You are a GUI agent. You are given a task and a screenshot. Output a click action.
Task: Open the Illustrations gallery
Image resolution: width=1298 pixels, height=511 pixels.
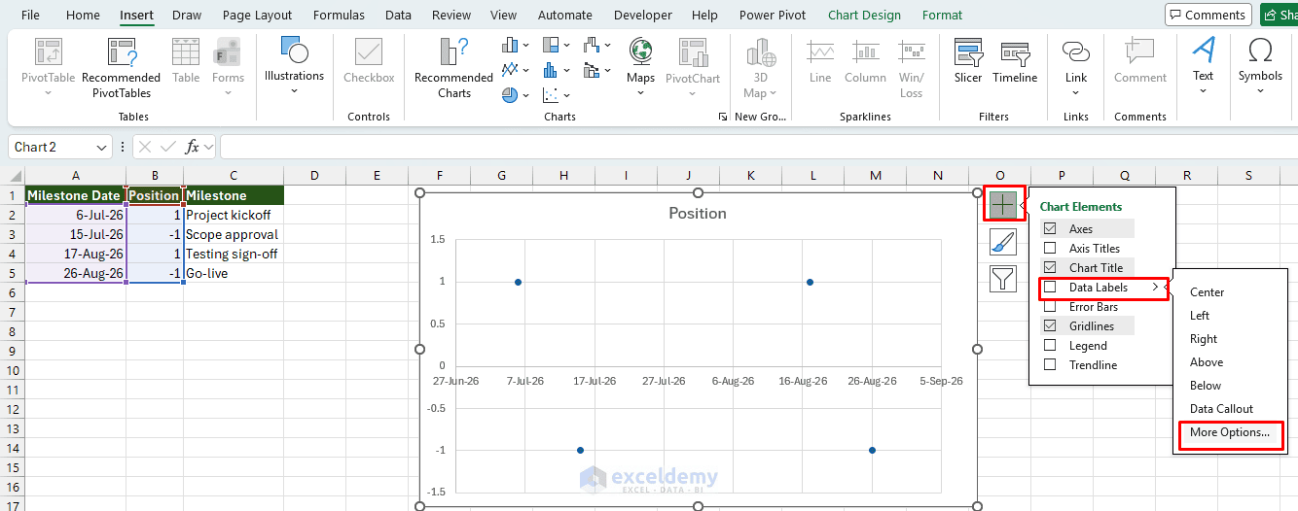[x=294, y=65]
